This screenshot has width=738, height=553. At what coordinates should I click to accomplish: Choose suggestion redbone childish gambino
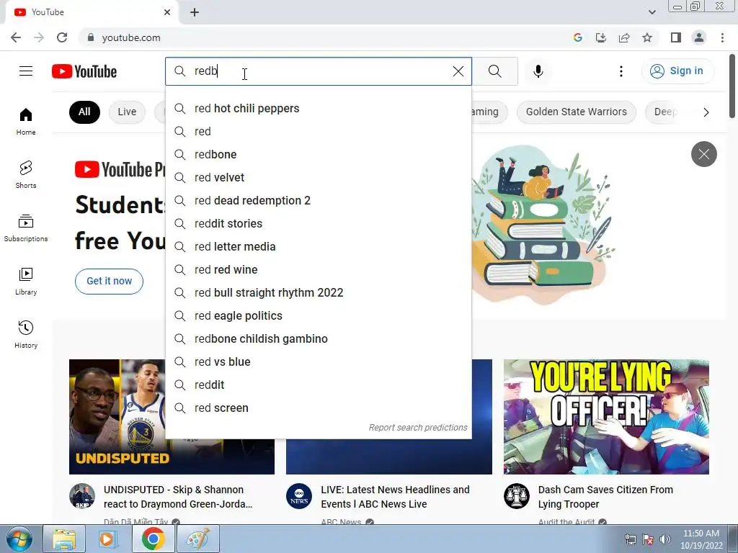click(319, 338)
